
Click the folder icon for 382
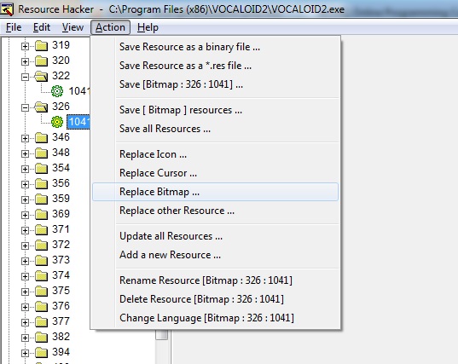(41, 337)
